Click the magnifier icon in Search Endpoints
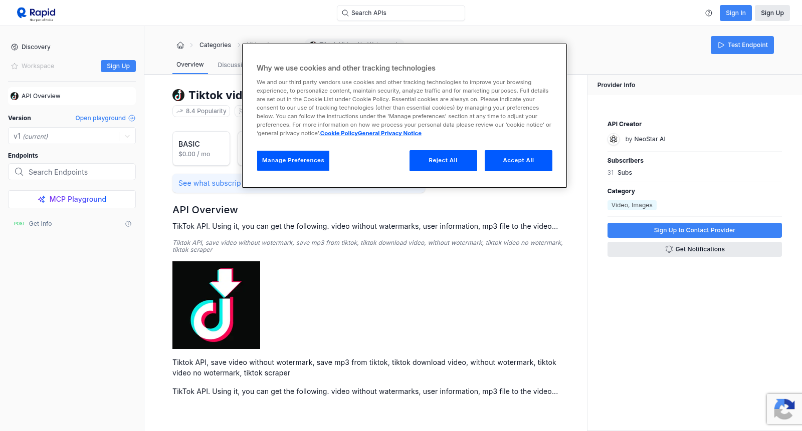The image size is (802, 431). (x=19, y=172)
